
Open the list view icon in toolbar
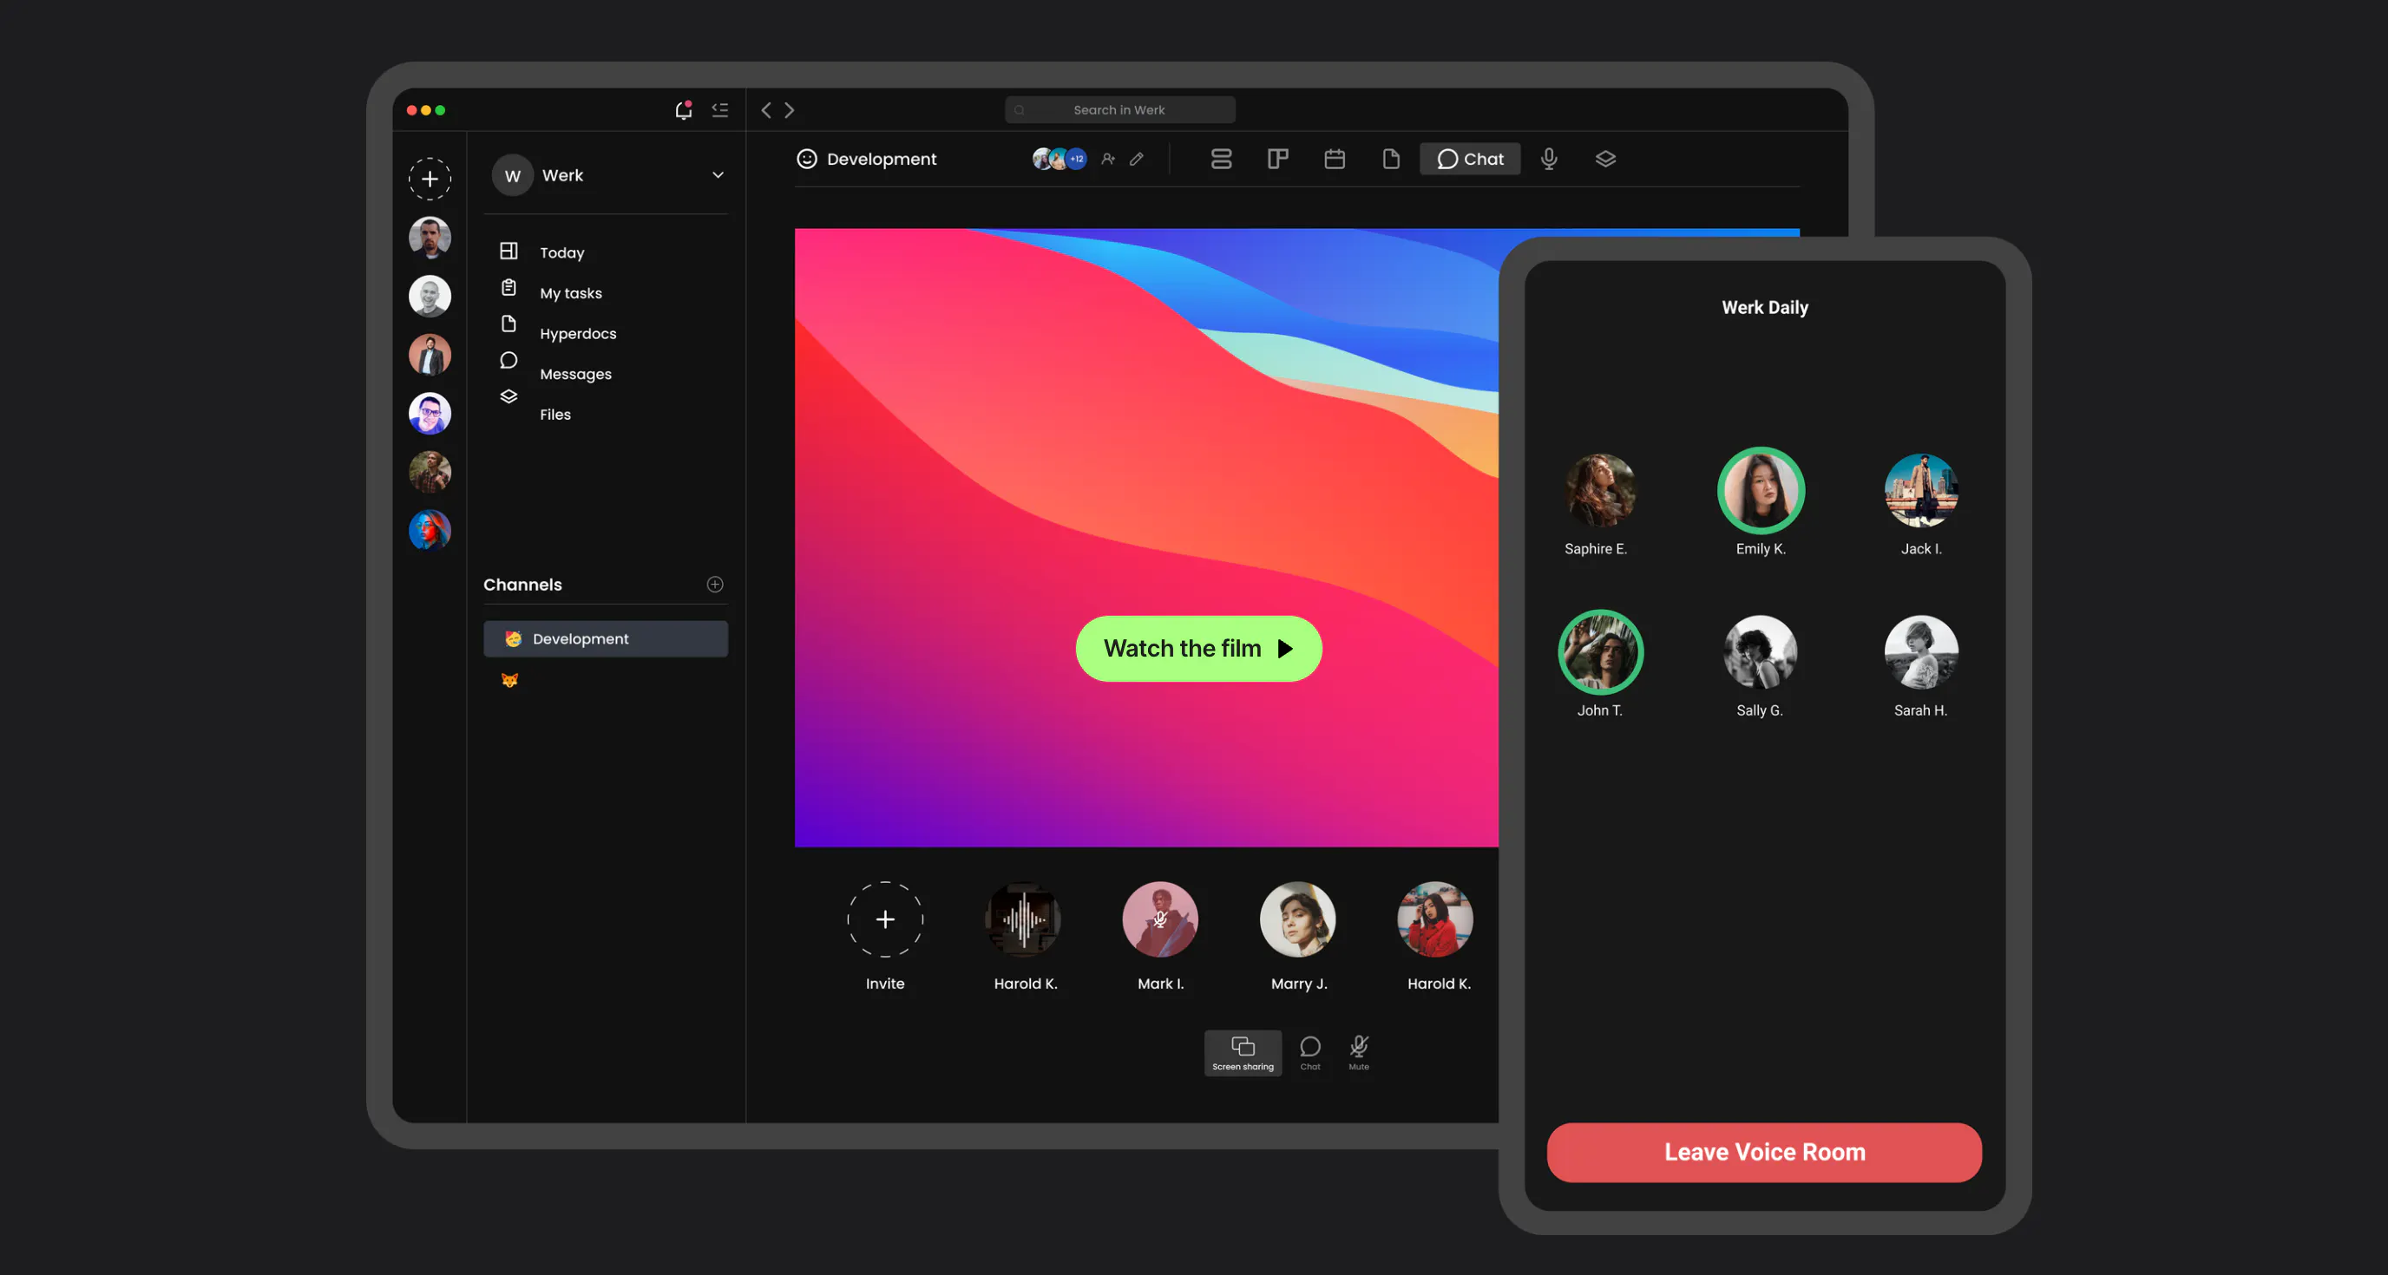click(1221, 160)
